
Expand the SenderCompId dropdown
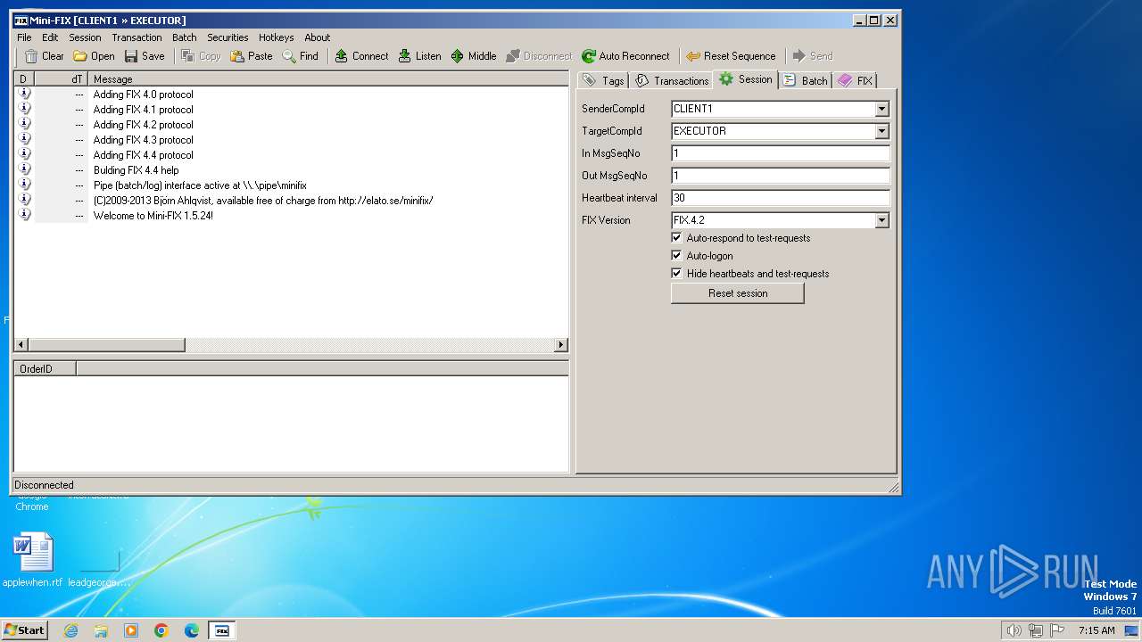tap(881, 109)
